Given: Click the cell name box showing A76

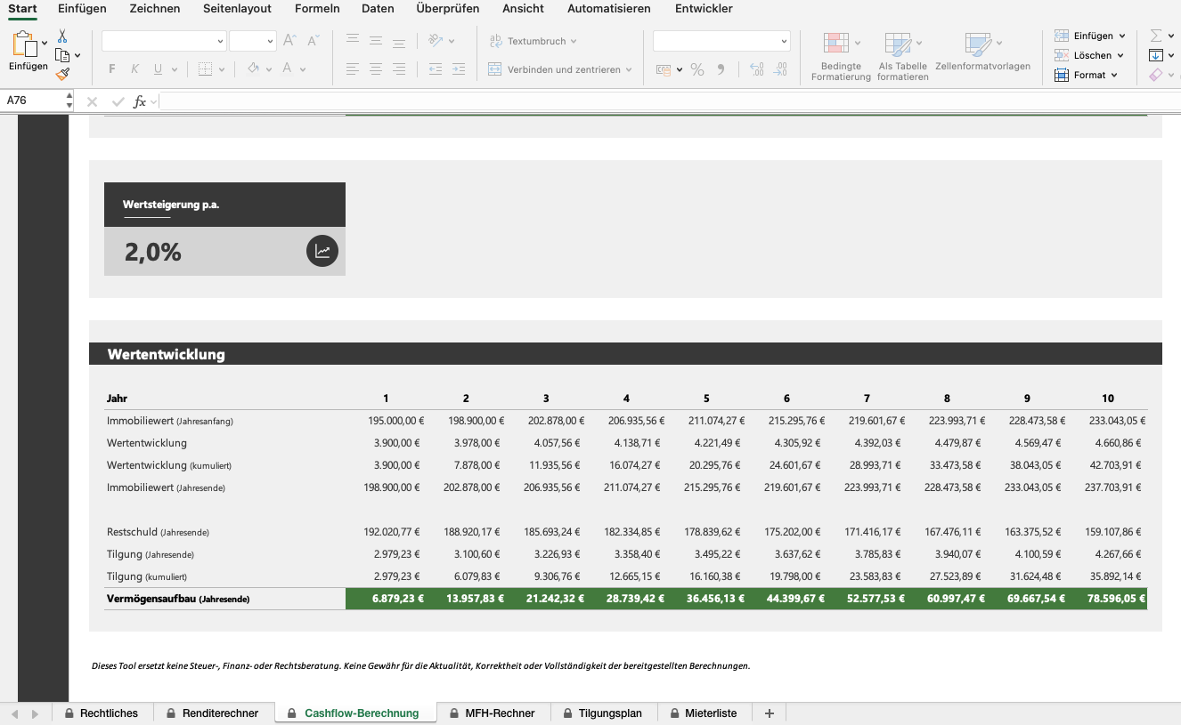Looking at the screenshot, I should pos(32,101).
